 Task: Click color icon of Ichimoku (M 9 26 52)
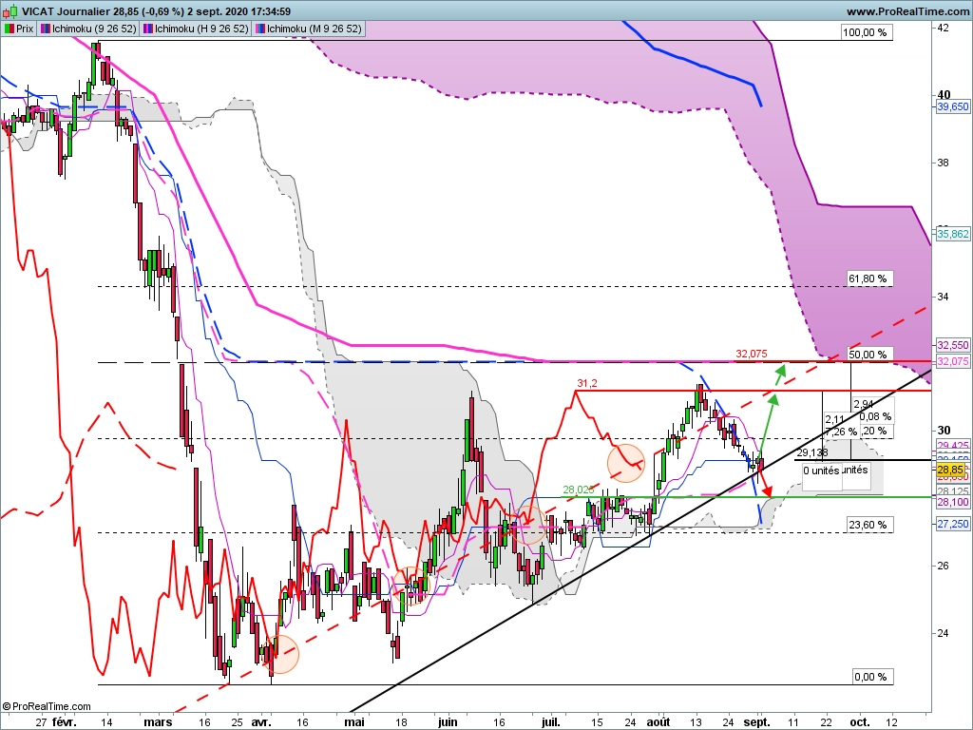(260, 29)
